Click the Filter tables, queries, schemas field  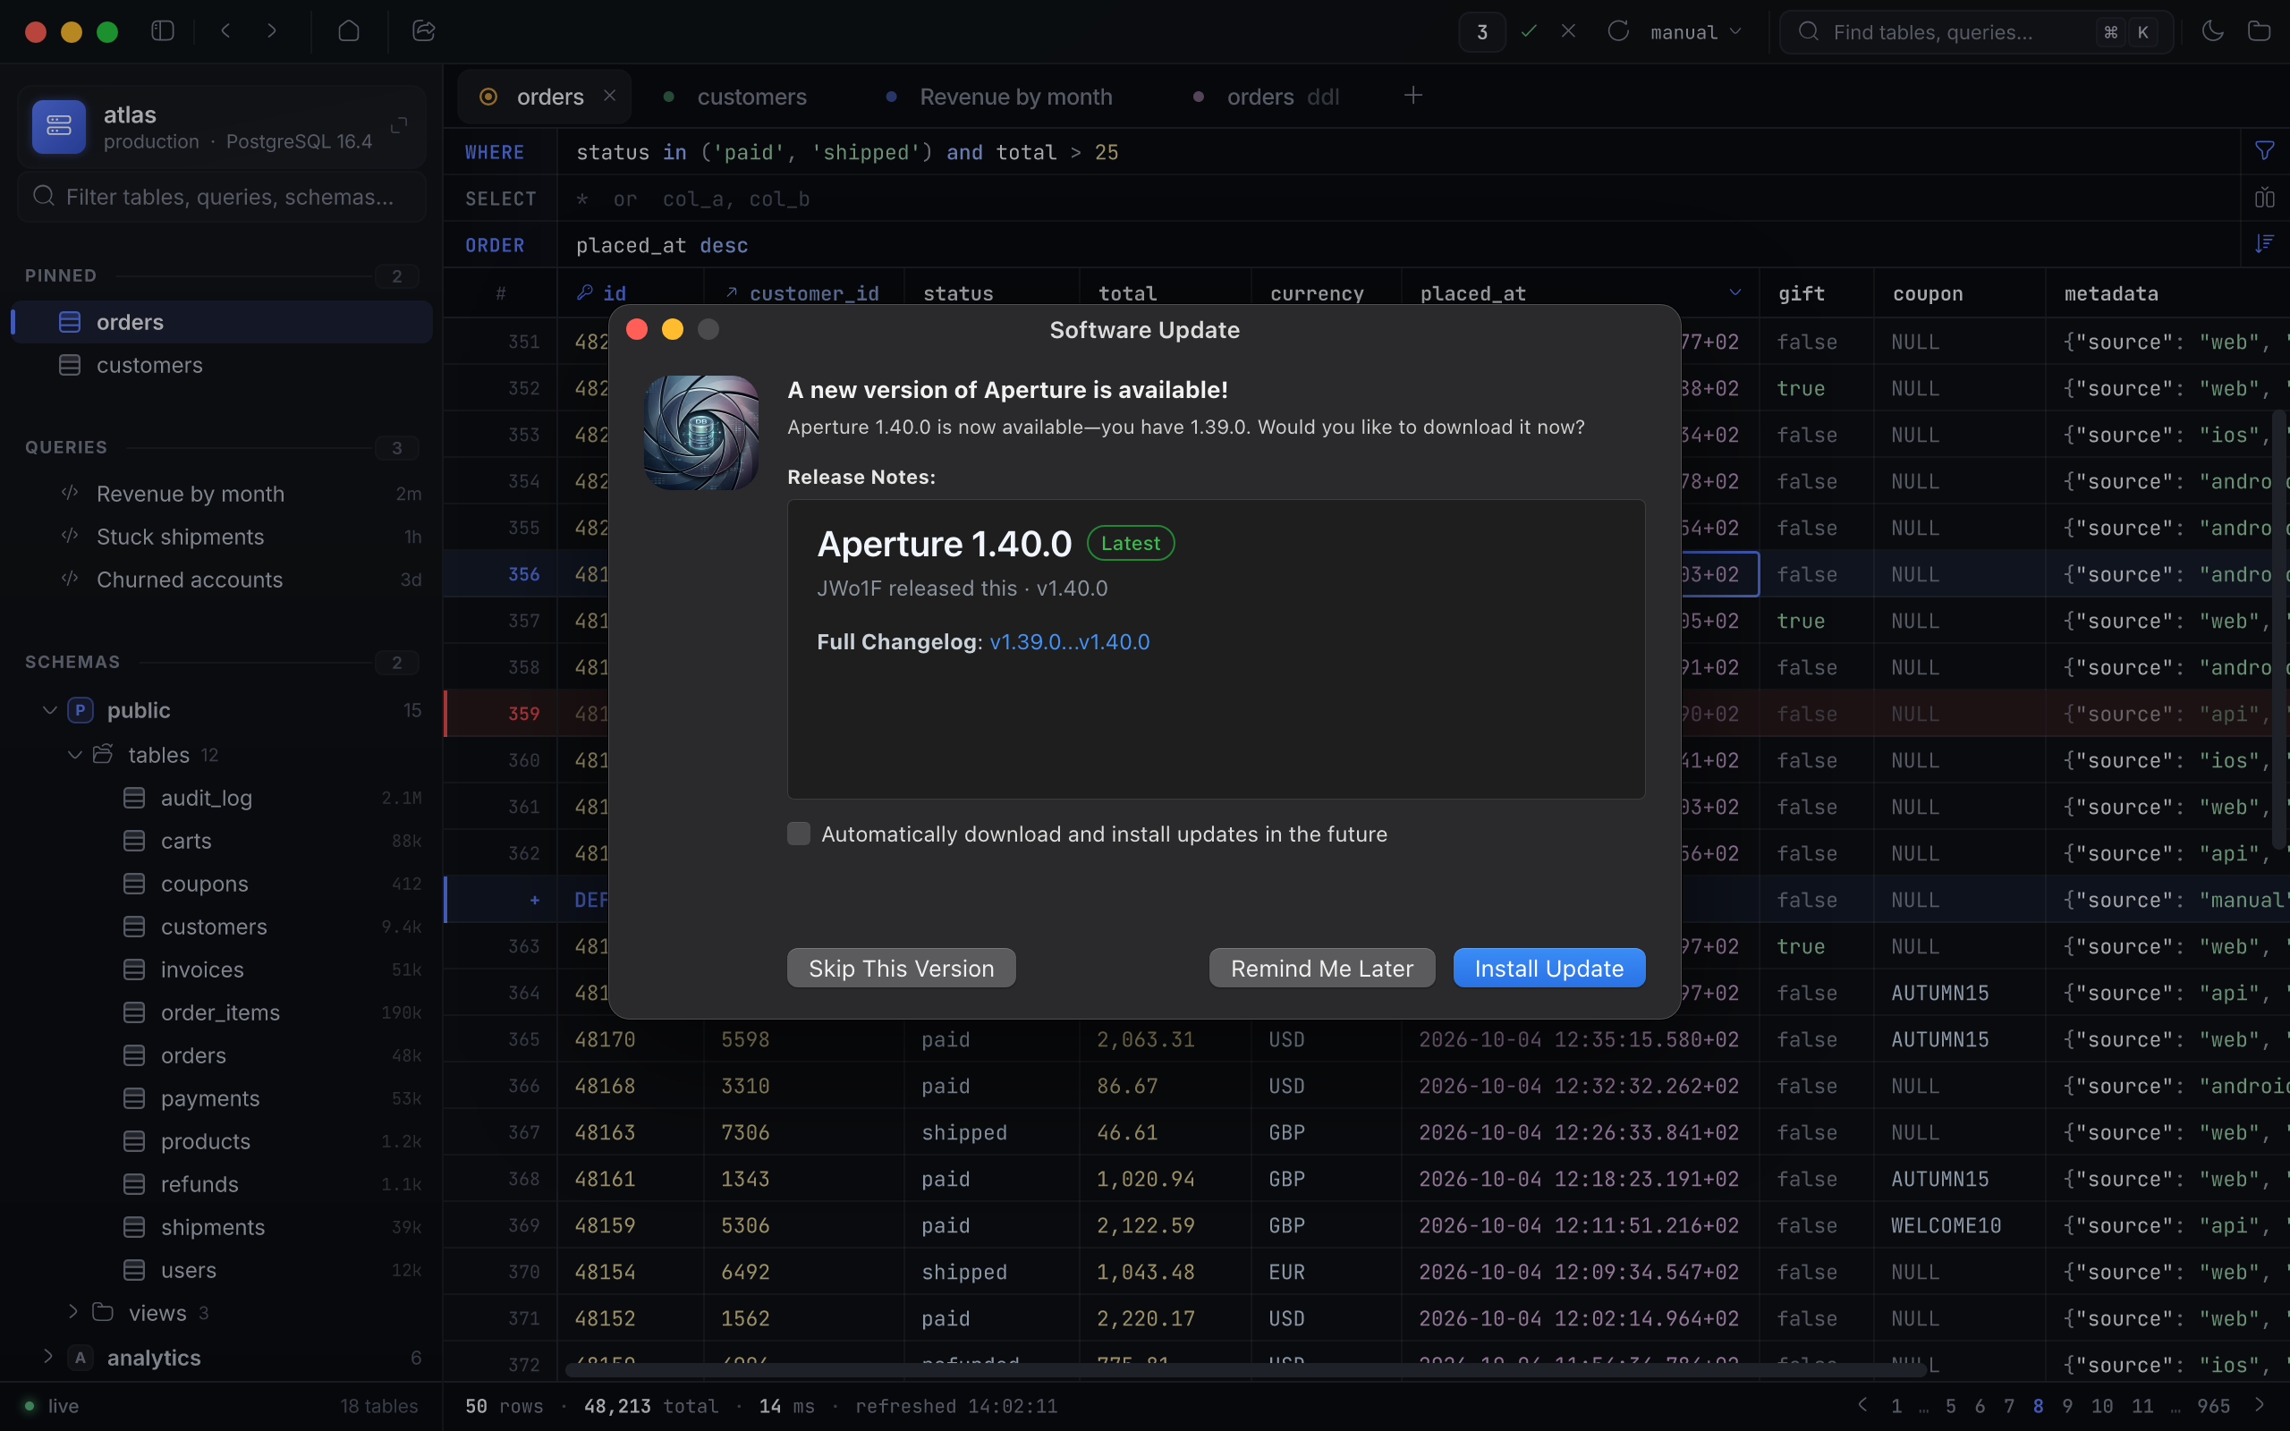click(222, 197)
